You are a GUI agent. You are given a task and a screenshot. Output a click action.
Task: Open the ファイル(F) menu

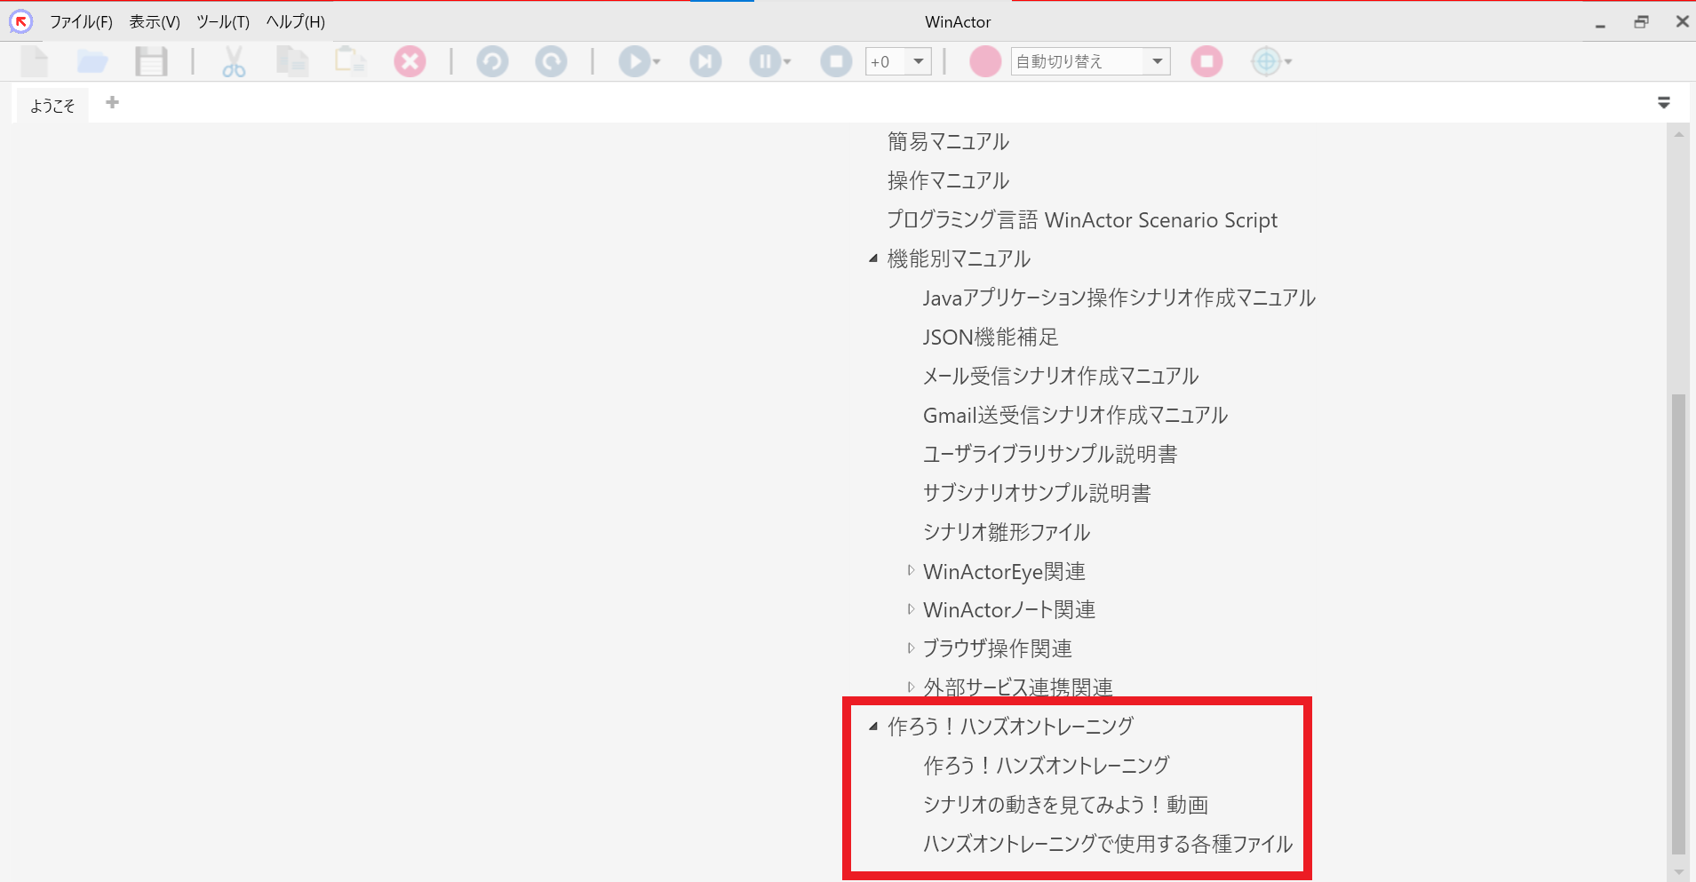(x=81, y=21)
